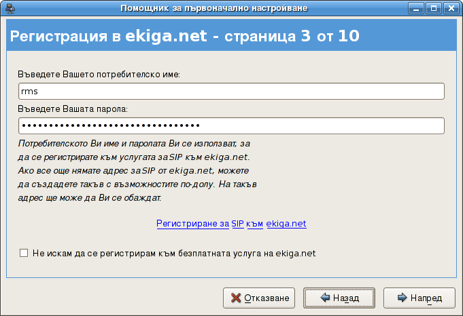Click the italic description paragraph text
463x316 pixels.
click(136, 171)
